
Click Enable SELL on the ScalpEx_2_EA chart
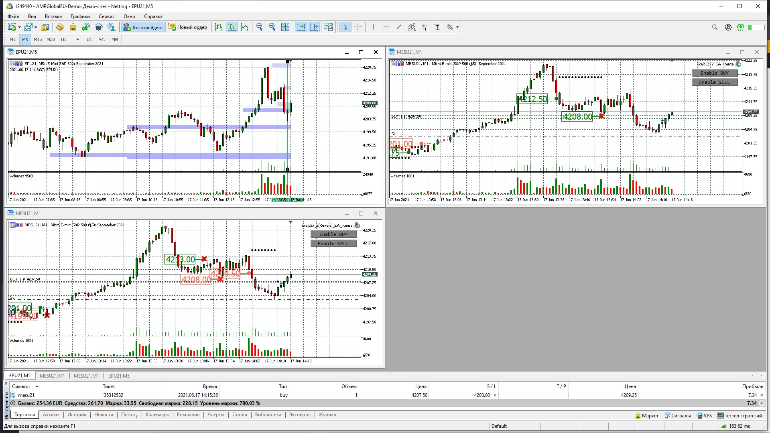[715, 82]
